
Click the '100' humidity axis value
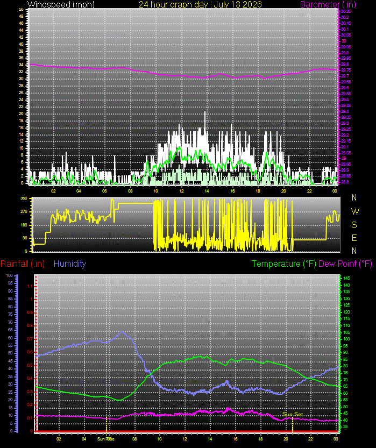coord(9,276)
